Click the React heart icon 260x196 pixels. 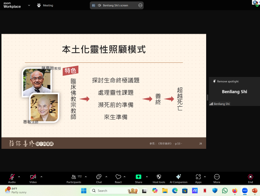[x=118, y=177]
